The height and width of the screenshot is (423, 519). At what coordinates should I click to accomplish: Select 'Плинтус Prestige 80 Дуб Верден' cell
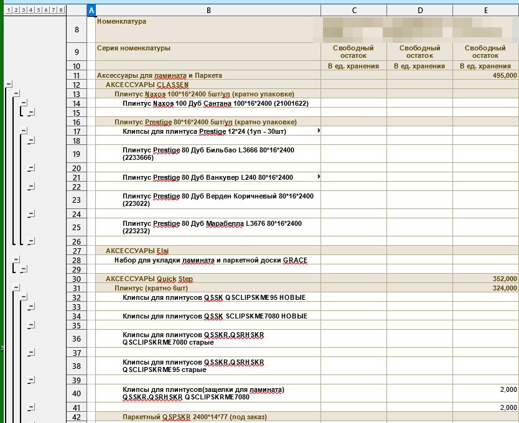point(208,200)
